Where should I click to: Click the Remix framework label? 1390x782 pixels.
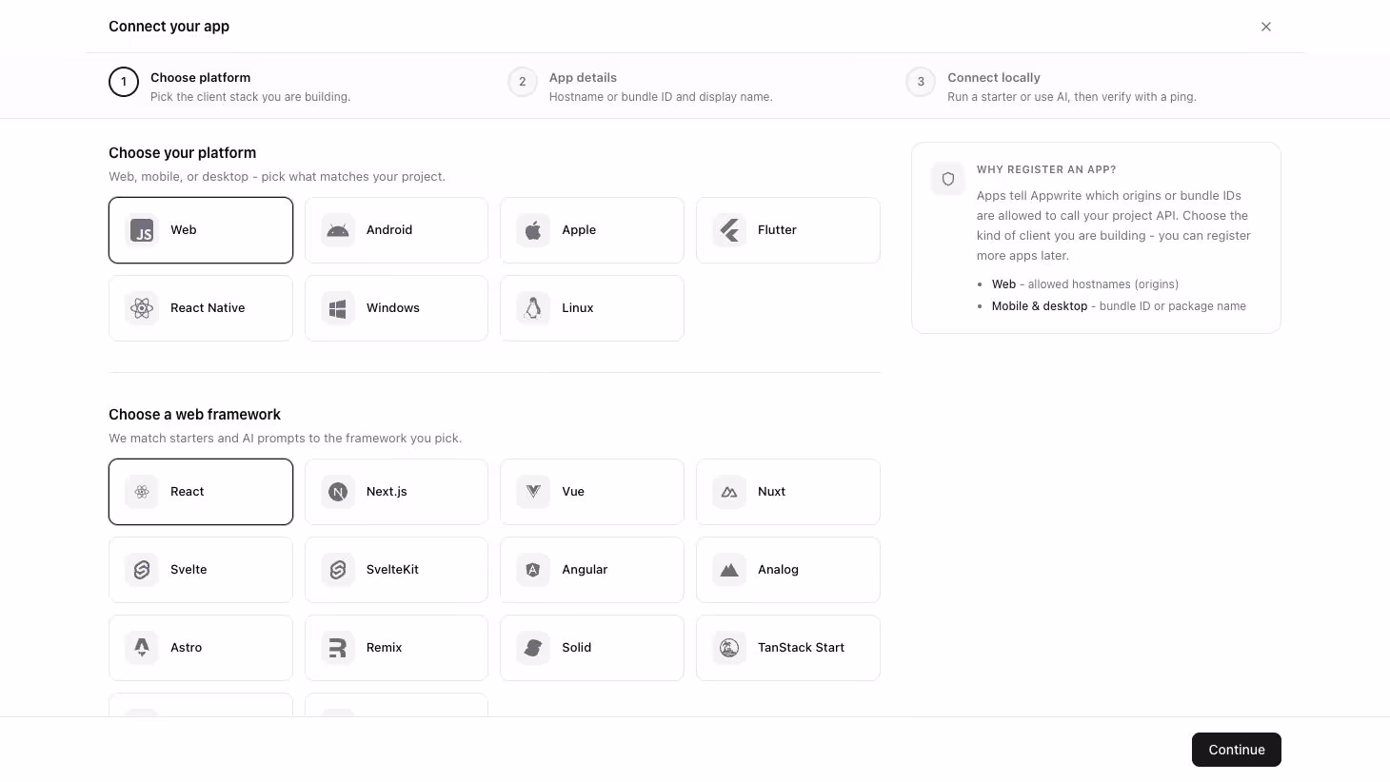point(385,648)
